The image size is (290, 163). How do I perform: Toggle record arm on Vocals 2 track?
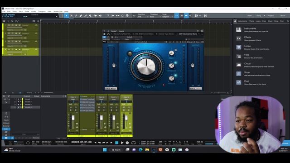click(x=16, y=34)
